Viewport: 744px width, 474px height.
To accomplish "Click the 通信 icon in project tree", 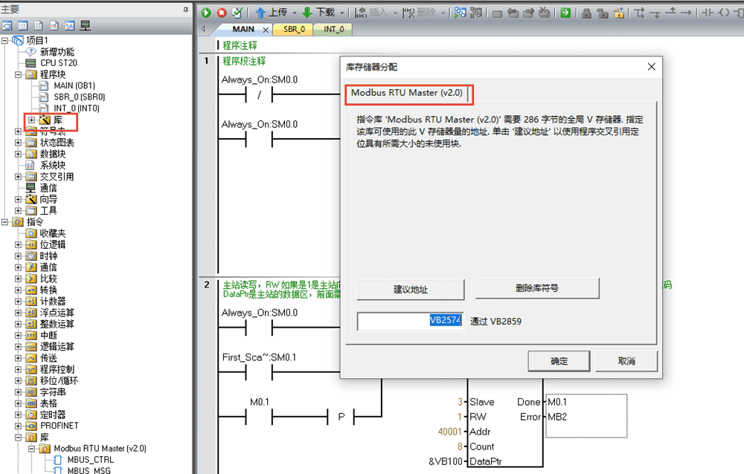I will (31, 188).
